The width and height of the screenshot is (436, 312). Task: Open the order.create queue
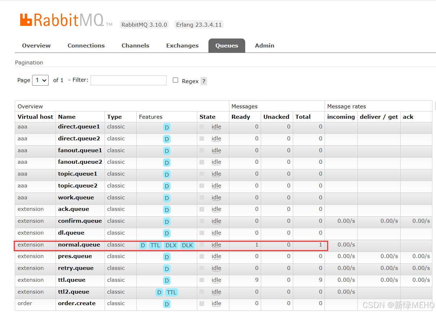point(77,303)
